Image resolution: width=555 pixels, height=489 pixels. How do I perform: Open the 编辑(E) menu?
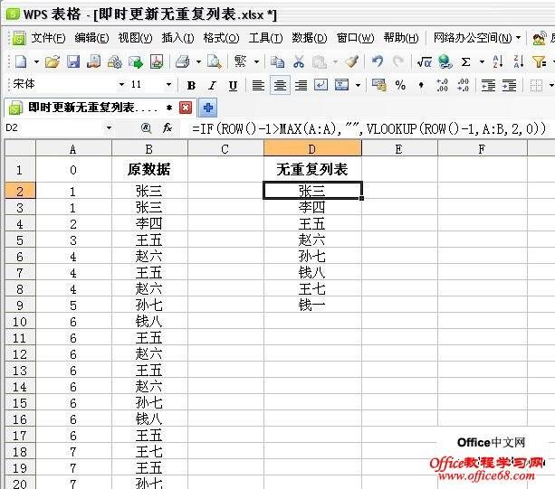click(x=91, y=37)
